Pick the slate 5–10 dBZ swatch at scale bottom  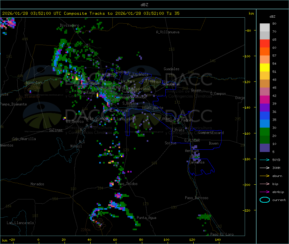(x=265, y=148)
